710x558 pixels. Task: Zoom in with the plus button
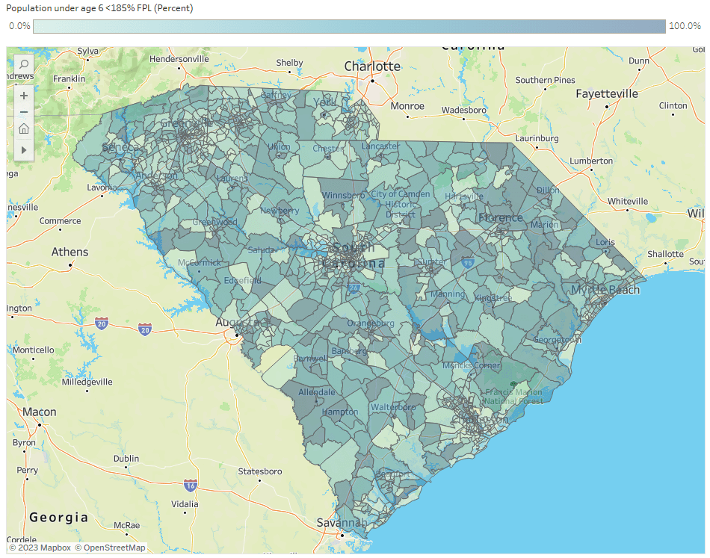click(24, 96)
